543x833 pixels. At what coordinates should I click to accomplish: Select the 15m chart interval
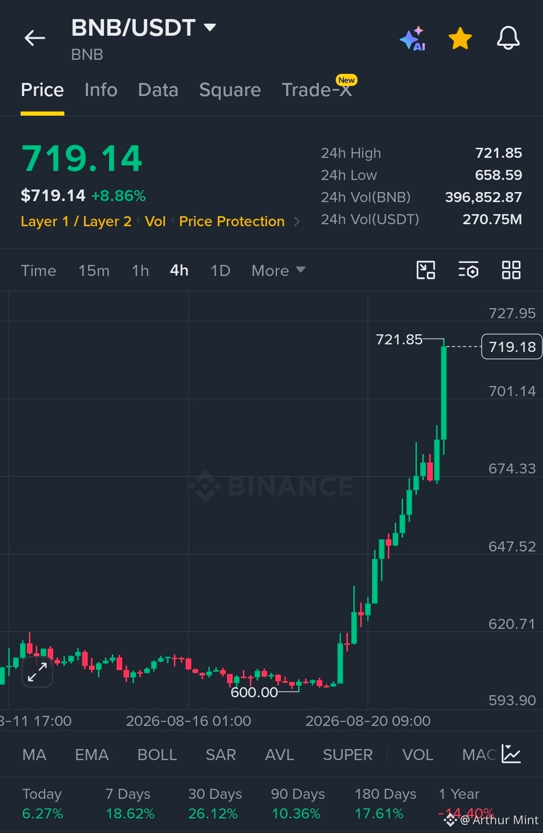click(x=94, y=270)
